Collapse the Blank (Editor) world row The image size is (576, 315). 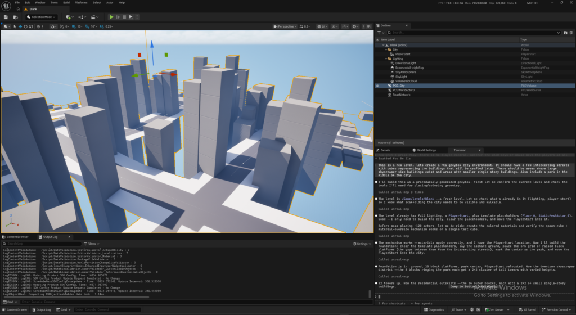(x=383, y=45)
